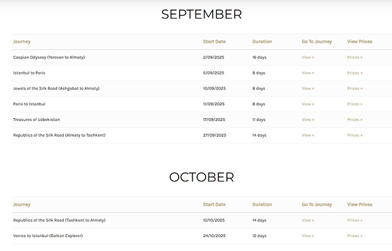See prices for Treasures of Uzbekistan
The width and height of the screenshot is (392, 251).
(354, 119)
